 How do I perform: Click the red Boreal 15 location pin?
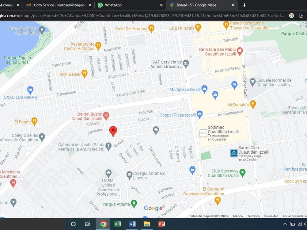tap(113, 131)
